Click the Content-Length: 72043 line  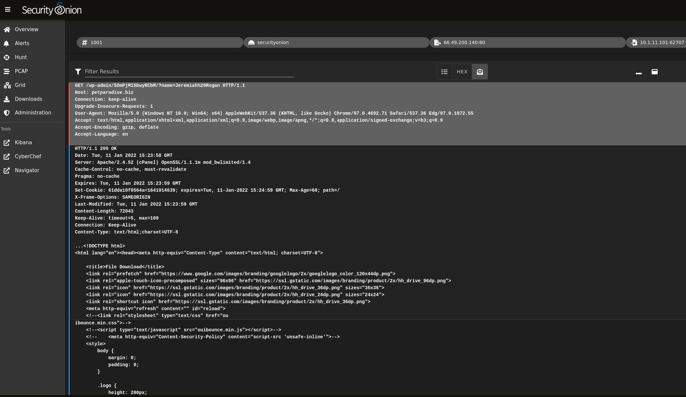coord(104,211)
